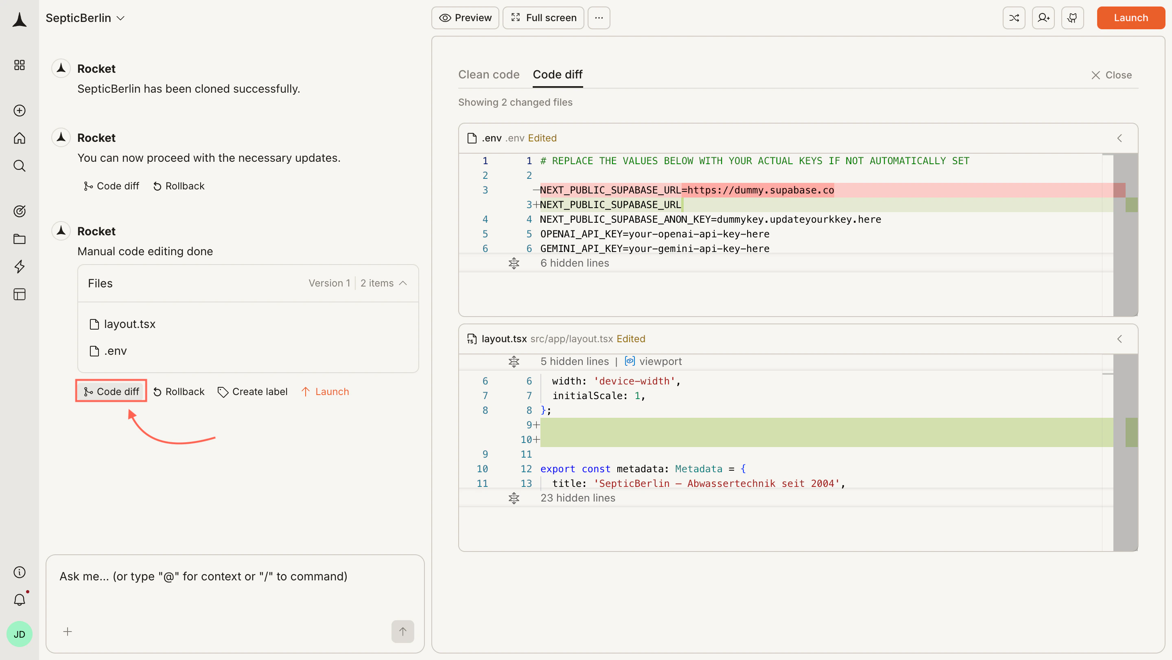This screenshot has width=1172, height=660.
Task: Open the shuffle icon in the top toolbar
Action: click(x=1014, y=18)
